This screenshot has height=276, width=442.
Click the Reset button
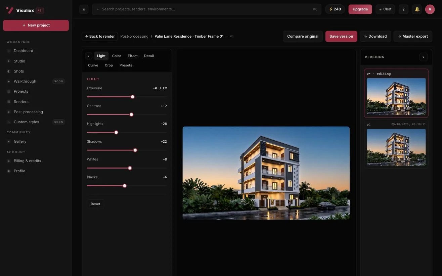tap(95, 204)
